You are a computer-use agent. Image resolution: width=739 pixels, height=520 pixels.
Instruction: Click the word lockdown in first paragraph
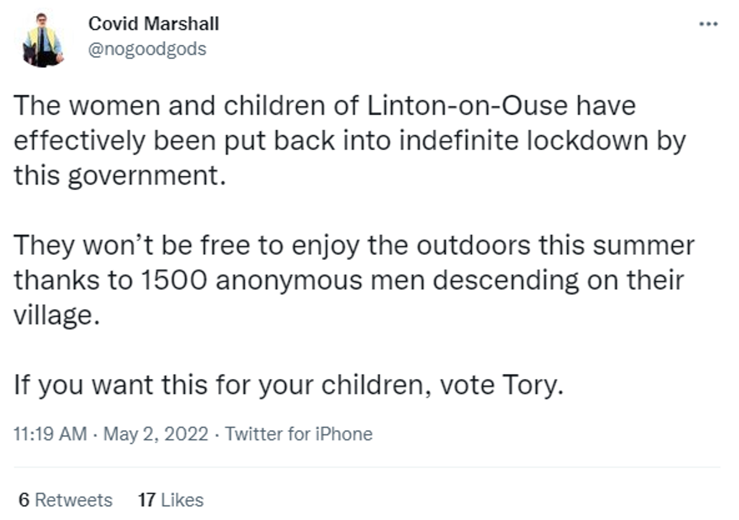pos(587,140)
